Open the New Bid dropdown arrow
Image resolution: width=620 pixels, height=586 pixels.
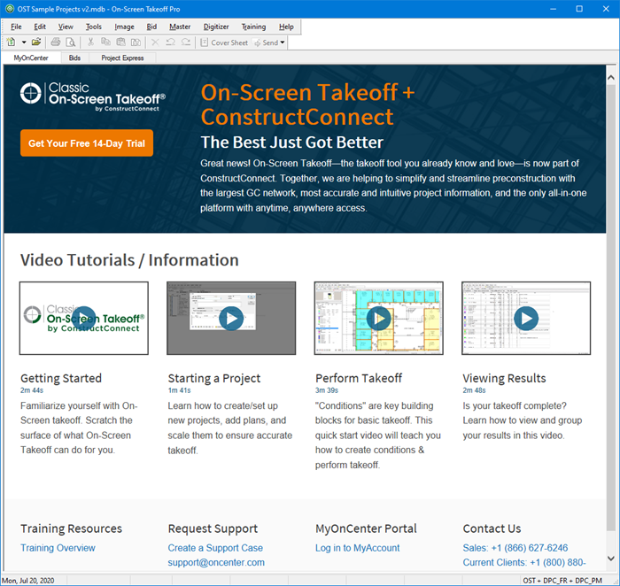point(24,42)
